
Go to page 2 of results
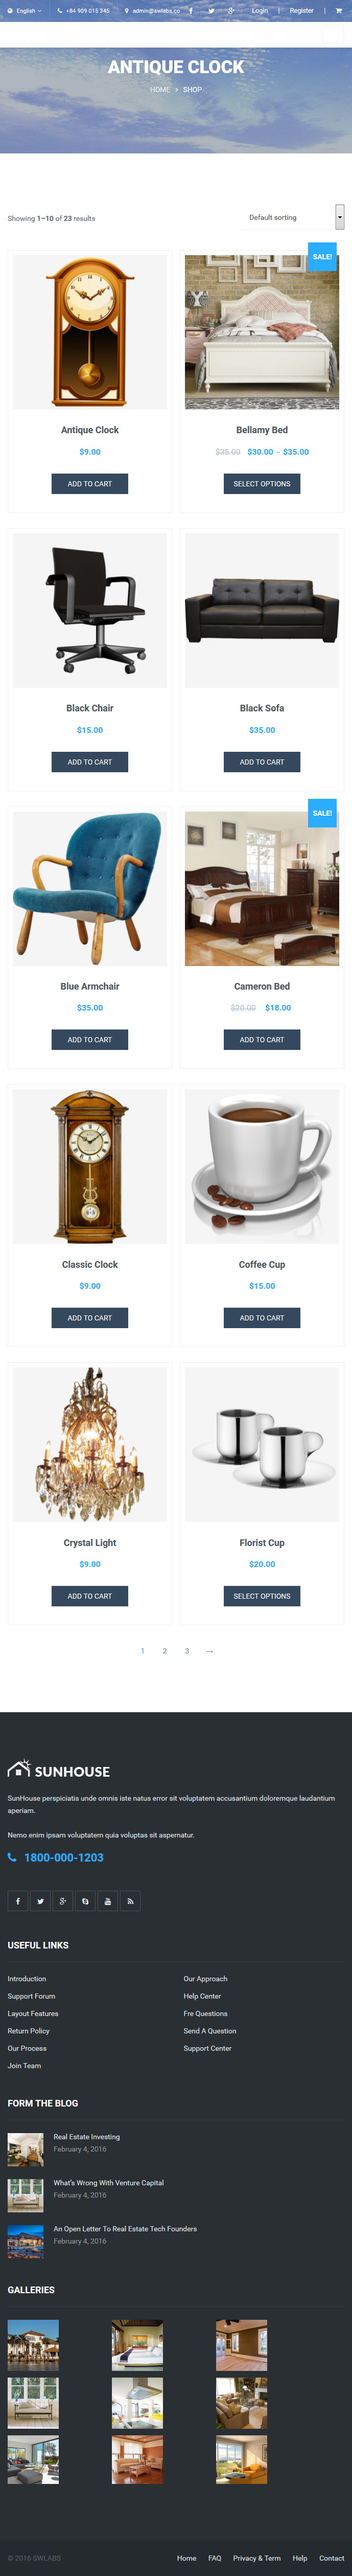165,1651
